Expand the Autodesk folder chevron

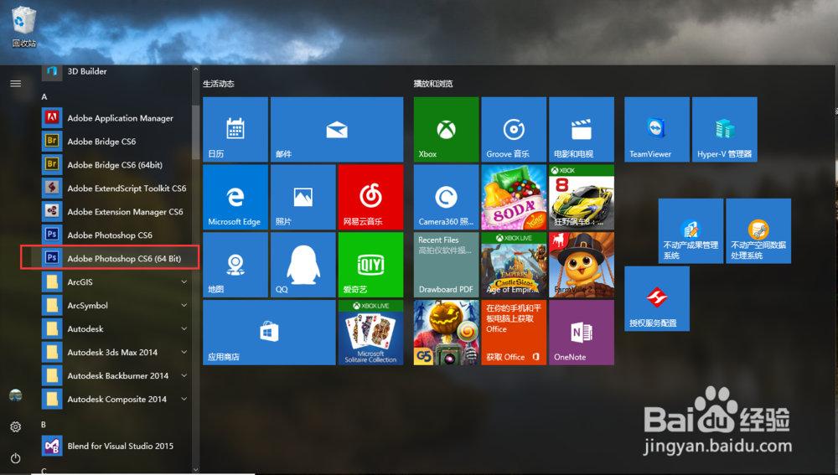184,328
